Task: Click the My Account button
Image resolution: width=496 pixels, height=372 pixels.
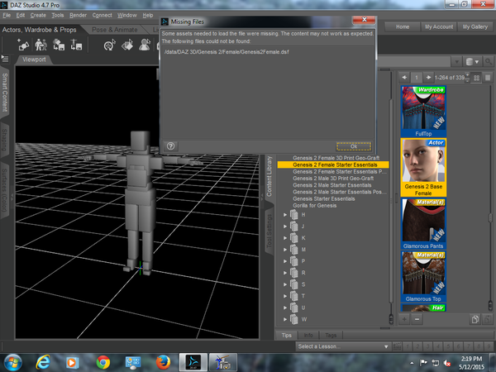Action: coord(439,27)
